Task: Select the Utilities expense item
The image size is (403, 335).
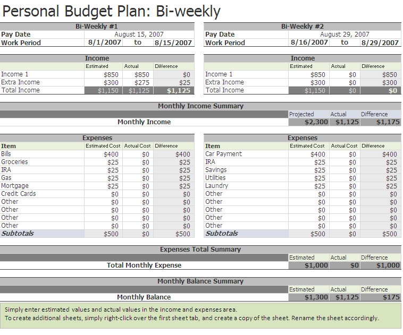Action: 215,178
